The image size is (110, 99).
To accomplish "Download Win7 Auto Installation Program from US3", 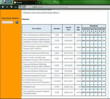I will pos(91,41).
